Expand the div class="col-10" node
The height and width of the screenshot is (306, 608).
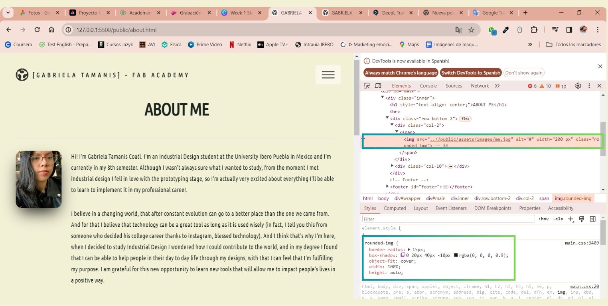coord(392,166)
